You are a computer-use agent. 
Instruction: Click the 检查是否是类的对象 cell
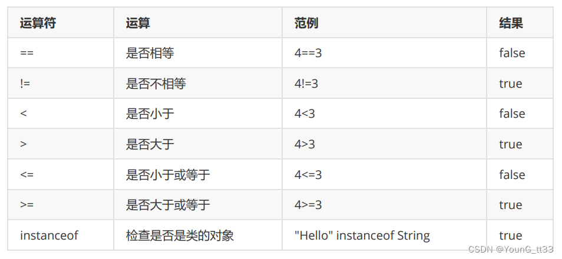(x=198, y=235)
